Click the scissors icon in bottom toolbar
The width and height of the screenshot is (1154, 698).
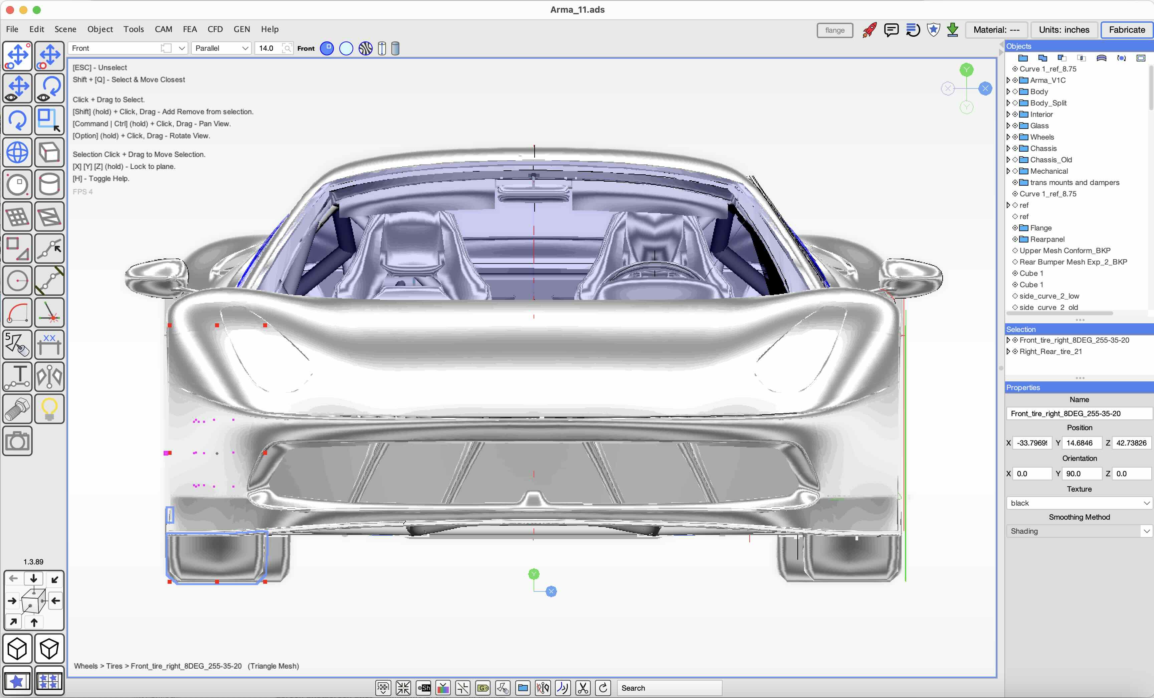[x=583, y=688]
